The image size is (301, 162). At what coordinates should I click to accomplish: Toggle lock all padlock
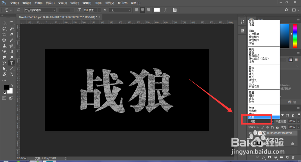(x=278, y=127)
